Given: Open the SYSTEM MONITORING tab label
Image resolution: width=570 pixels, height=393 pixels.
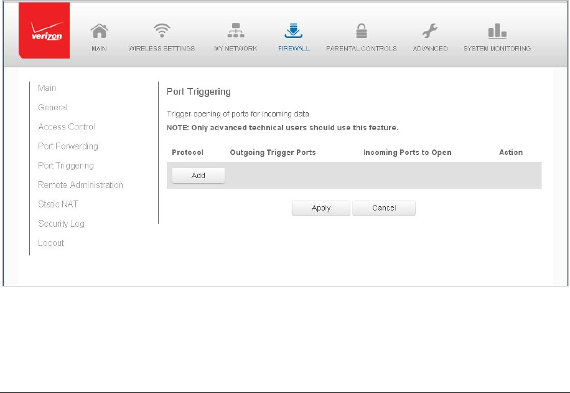Looking at the screenshot, I should [x=497, y=49].
